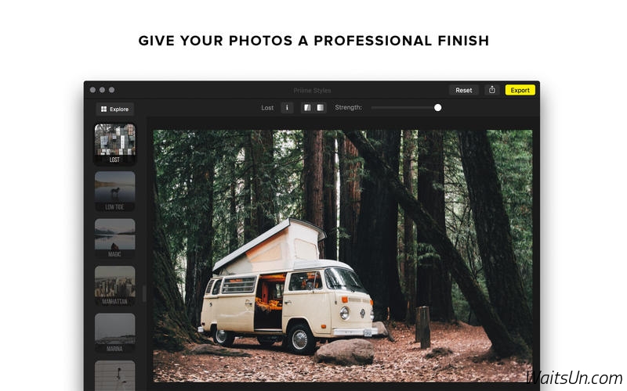
Task: Minimize the Priime Styles window
Action: click(x=103, y=90)
